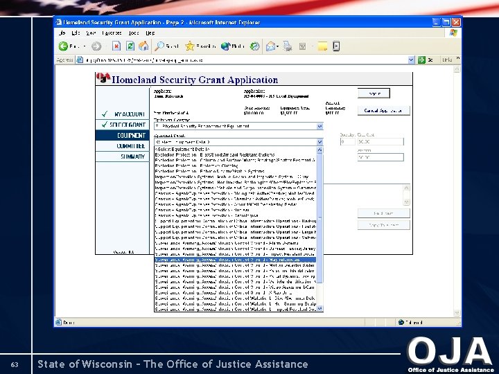Click the Back arrow icon in the toolbar
This screenshot has width=499, height=374.
pos(63,46)
